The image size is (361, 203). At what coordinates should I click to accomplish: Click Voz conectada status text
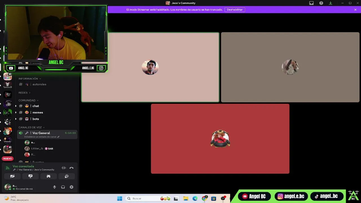pos(23,166)
